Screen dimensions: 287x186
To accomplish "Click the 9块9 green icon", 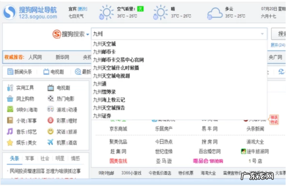I will click(10, 109).
